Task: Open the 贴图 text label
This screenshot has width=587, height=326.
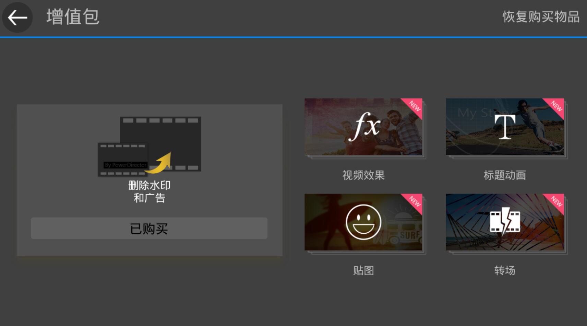Action: (363, 270)
